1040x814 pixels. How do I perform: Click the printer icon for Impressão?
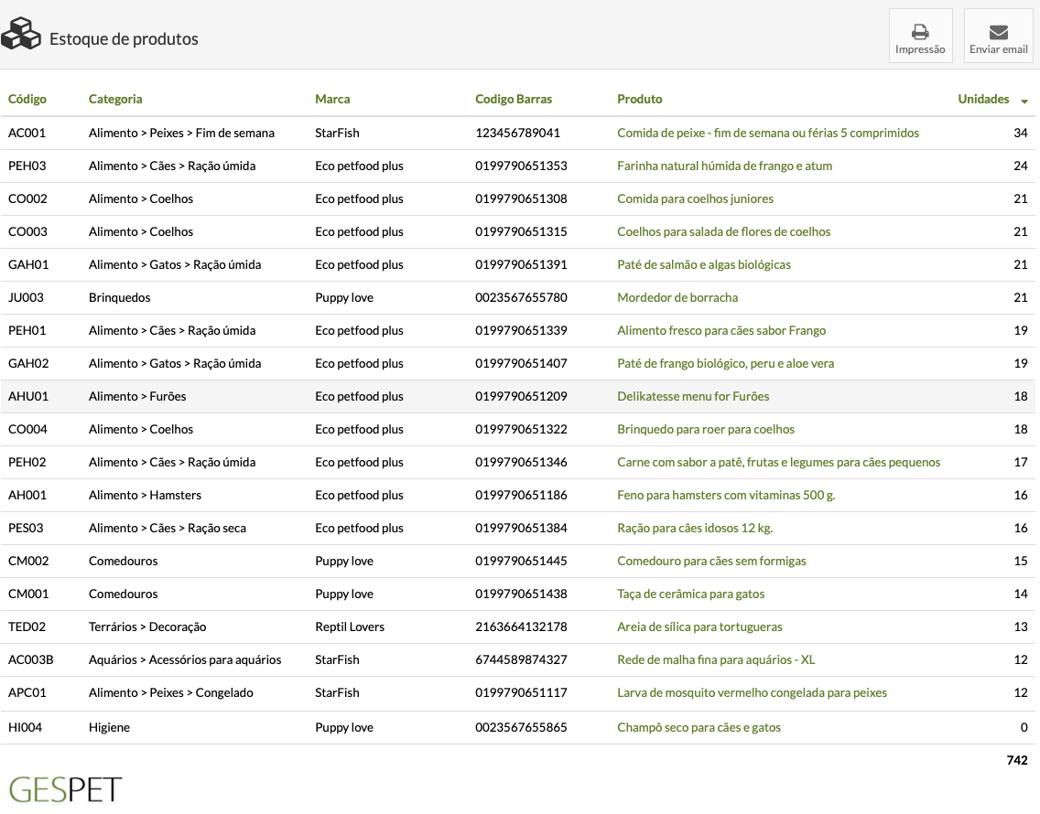click(x=920, y=32)
